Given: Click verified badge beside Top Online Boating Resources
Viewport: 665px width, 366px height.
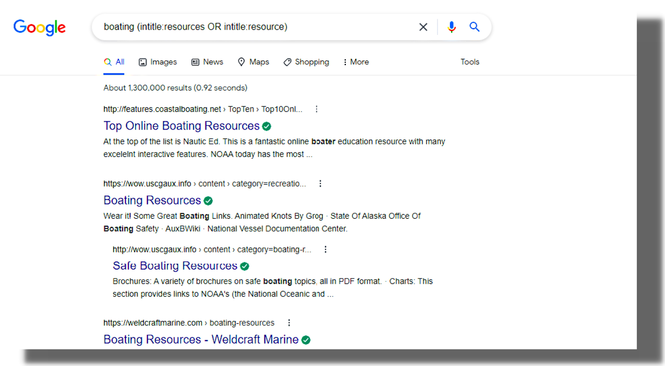Looking at the screenshot, I should [267, 126].
